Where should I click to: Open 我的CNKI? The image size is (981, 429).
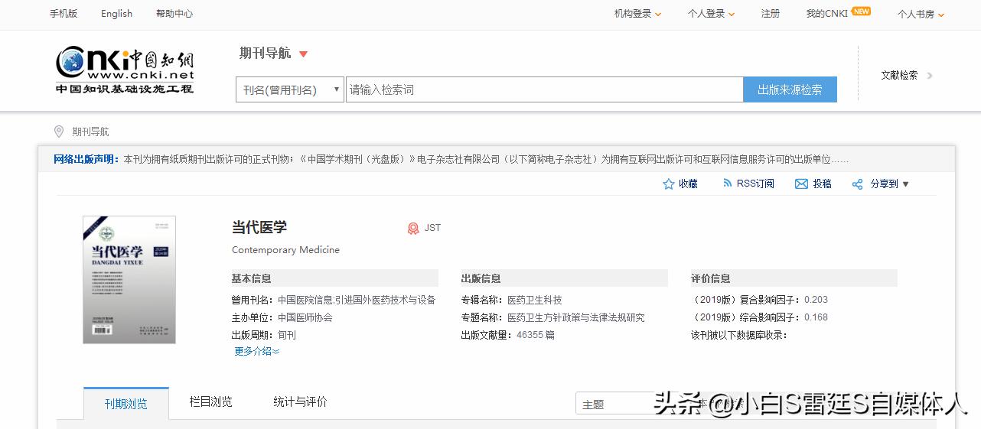[x=827, y=14]
